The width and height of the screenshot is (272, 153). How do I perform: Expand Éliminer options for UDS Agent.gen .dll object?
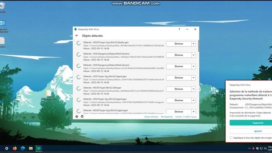point(194,78)
